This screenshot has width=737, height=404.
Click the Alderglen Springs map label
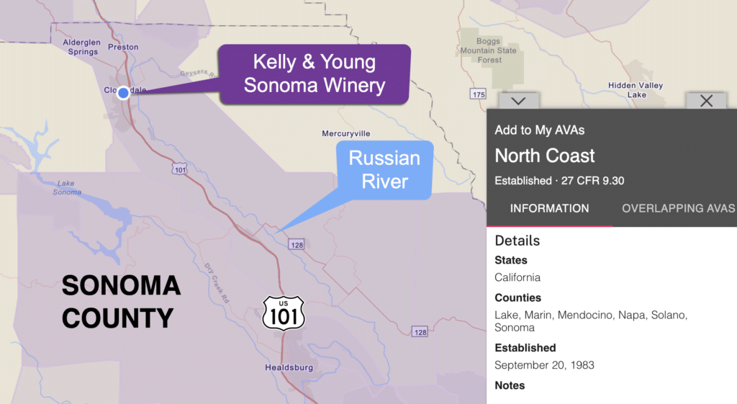click(82, 48)
